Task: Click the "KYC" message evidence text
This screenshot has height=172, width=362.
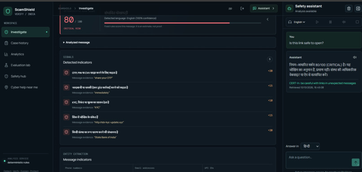Action: pos(97,107)
